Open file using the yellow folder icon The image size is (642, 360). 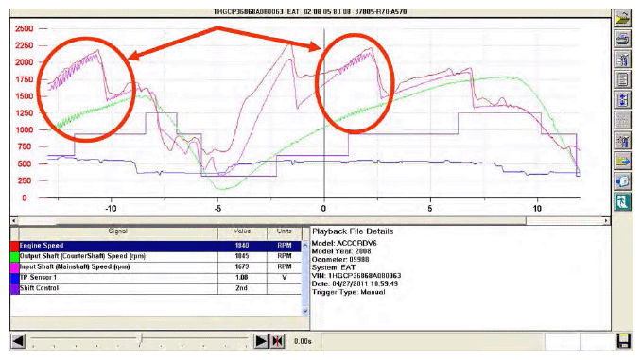pos(623,19)
